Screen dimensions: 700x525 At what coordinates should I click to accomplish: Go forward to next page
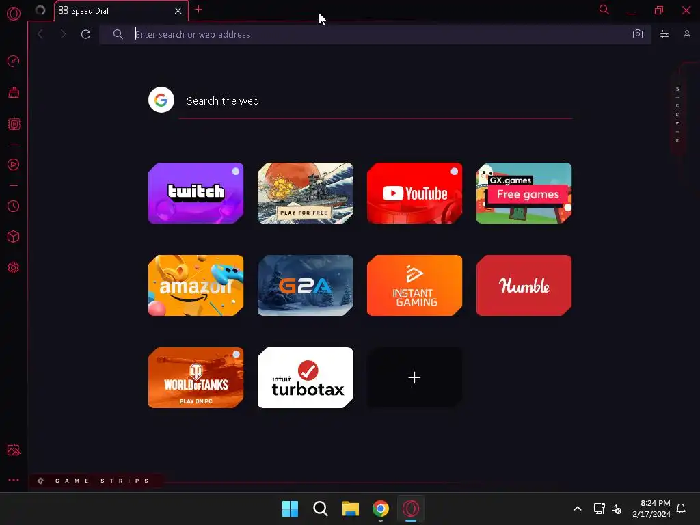point(62,34)
